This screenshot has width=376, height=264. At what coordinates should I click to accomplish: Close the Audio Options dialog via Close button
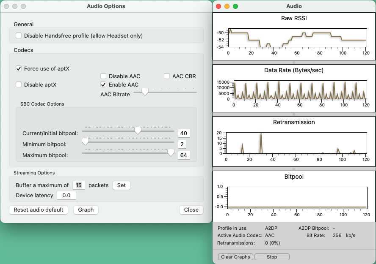[191, 210]
